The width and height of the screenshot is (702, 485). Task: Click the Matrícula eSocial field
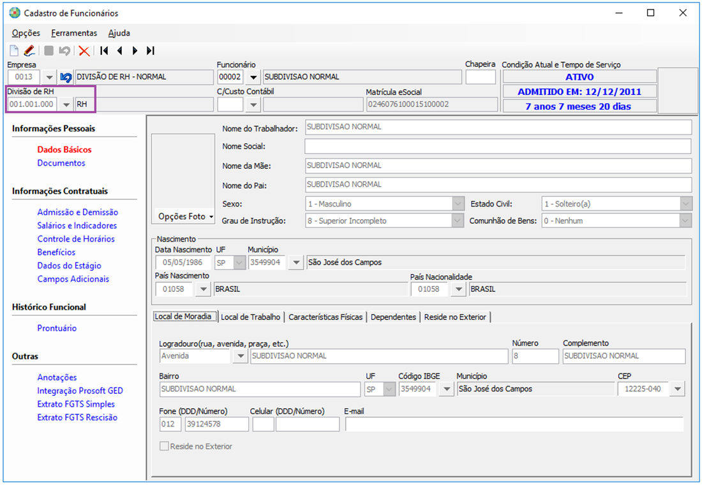click(x=431, y=104)
